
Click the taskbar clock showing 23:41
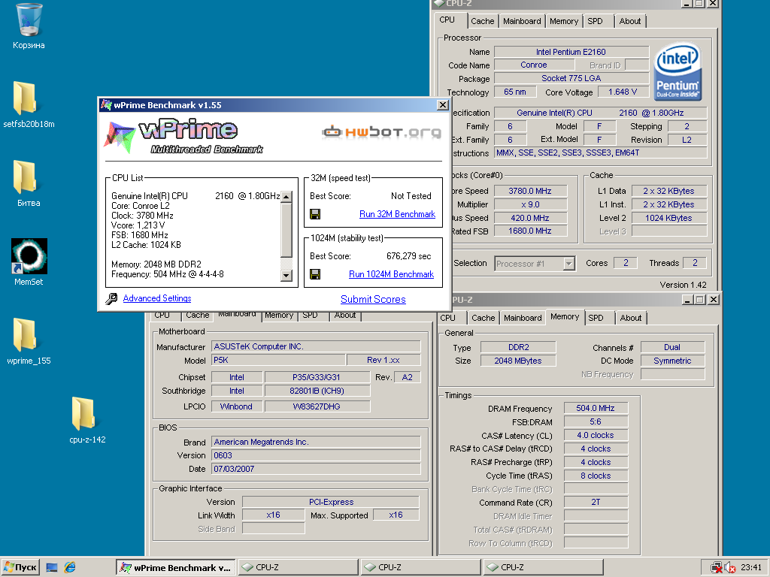click(x=751, y=568)
